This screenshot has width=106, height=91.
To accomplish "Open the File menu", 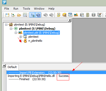I will [x=7, y=9].
